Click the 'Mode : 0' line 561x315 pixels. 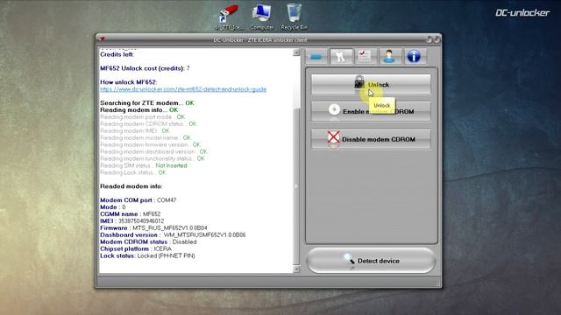coord(113,207)
